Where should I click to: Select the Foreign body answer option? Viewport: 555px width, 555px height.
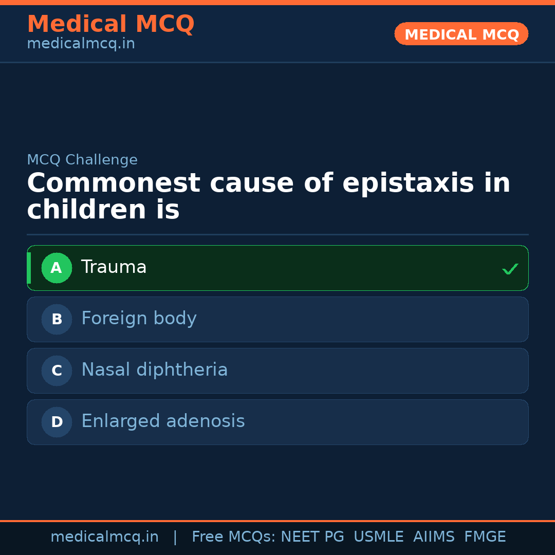pyautogui.click(x=277, y=319)
